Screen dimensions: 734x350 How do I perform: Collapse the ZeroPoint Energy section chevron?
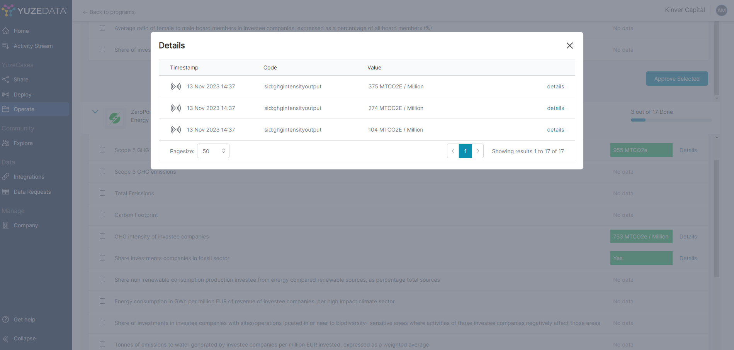tap(95, 112)
